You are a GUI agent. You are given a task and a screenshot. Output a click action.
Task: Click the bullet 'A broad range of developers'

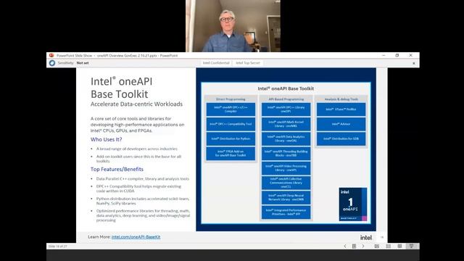137,149
